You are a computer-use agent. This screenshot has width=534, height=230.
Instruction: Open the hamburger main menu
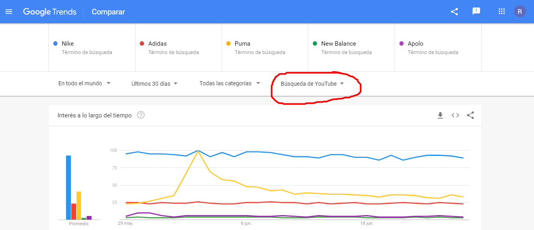point(9,12)
